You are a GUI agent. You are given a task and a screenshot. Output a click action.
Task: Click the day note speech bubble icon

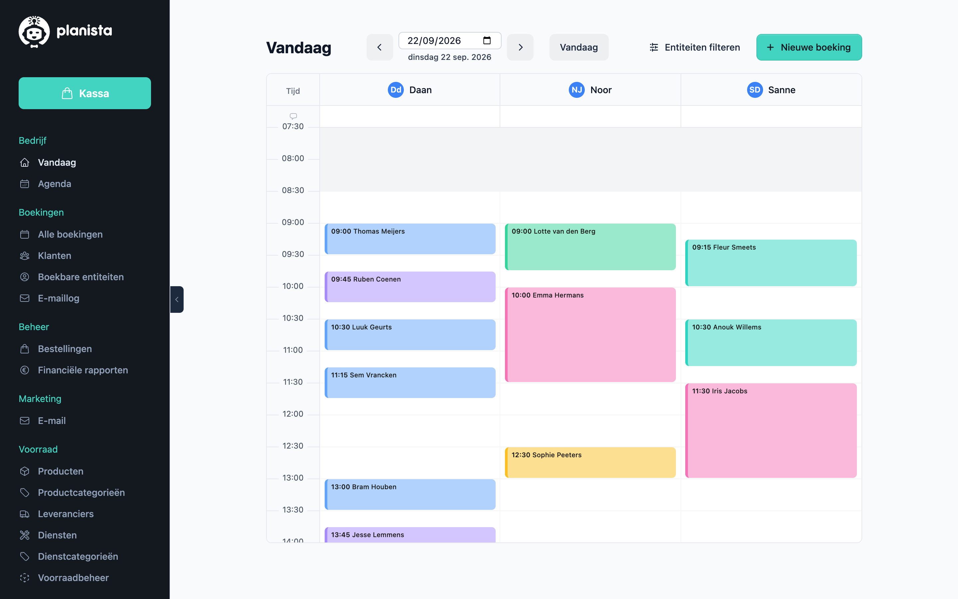(293, 116)
